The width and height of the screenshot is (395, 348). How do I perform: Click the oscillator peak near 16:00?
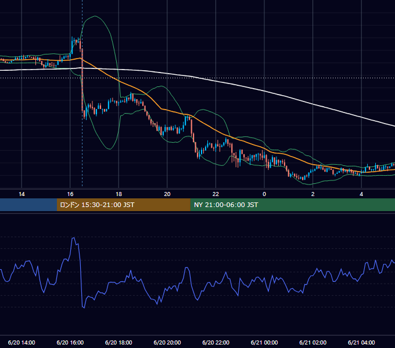point(74,237)
